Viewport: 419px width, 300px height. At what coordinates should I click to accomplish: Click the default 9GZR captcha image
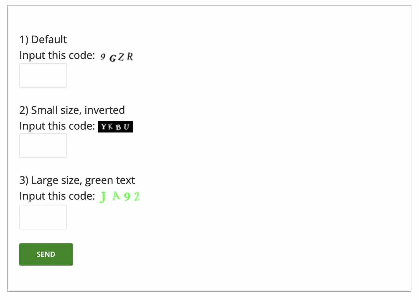(x=116, y=56)
